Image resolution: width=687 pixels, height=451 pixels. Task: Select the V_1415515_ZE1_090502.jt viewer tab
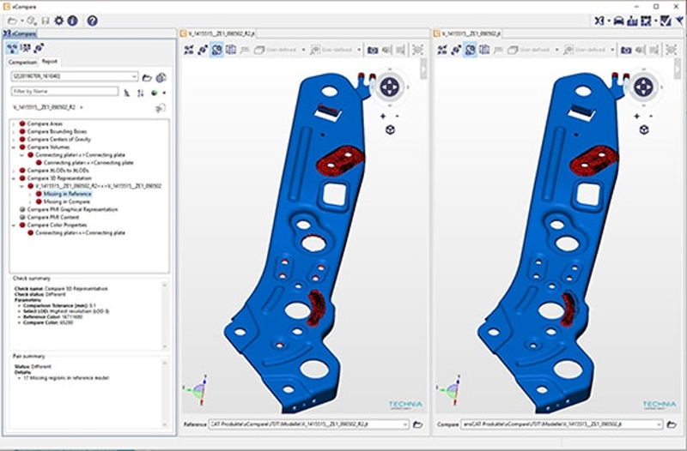click(x=467, y=33)
